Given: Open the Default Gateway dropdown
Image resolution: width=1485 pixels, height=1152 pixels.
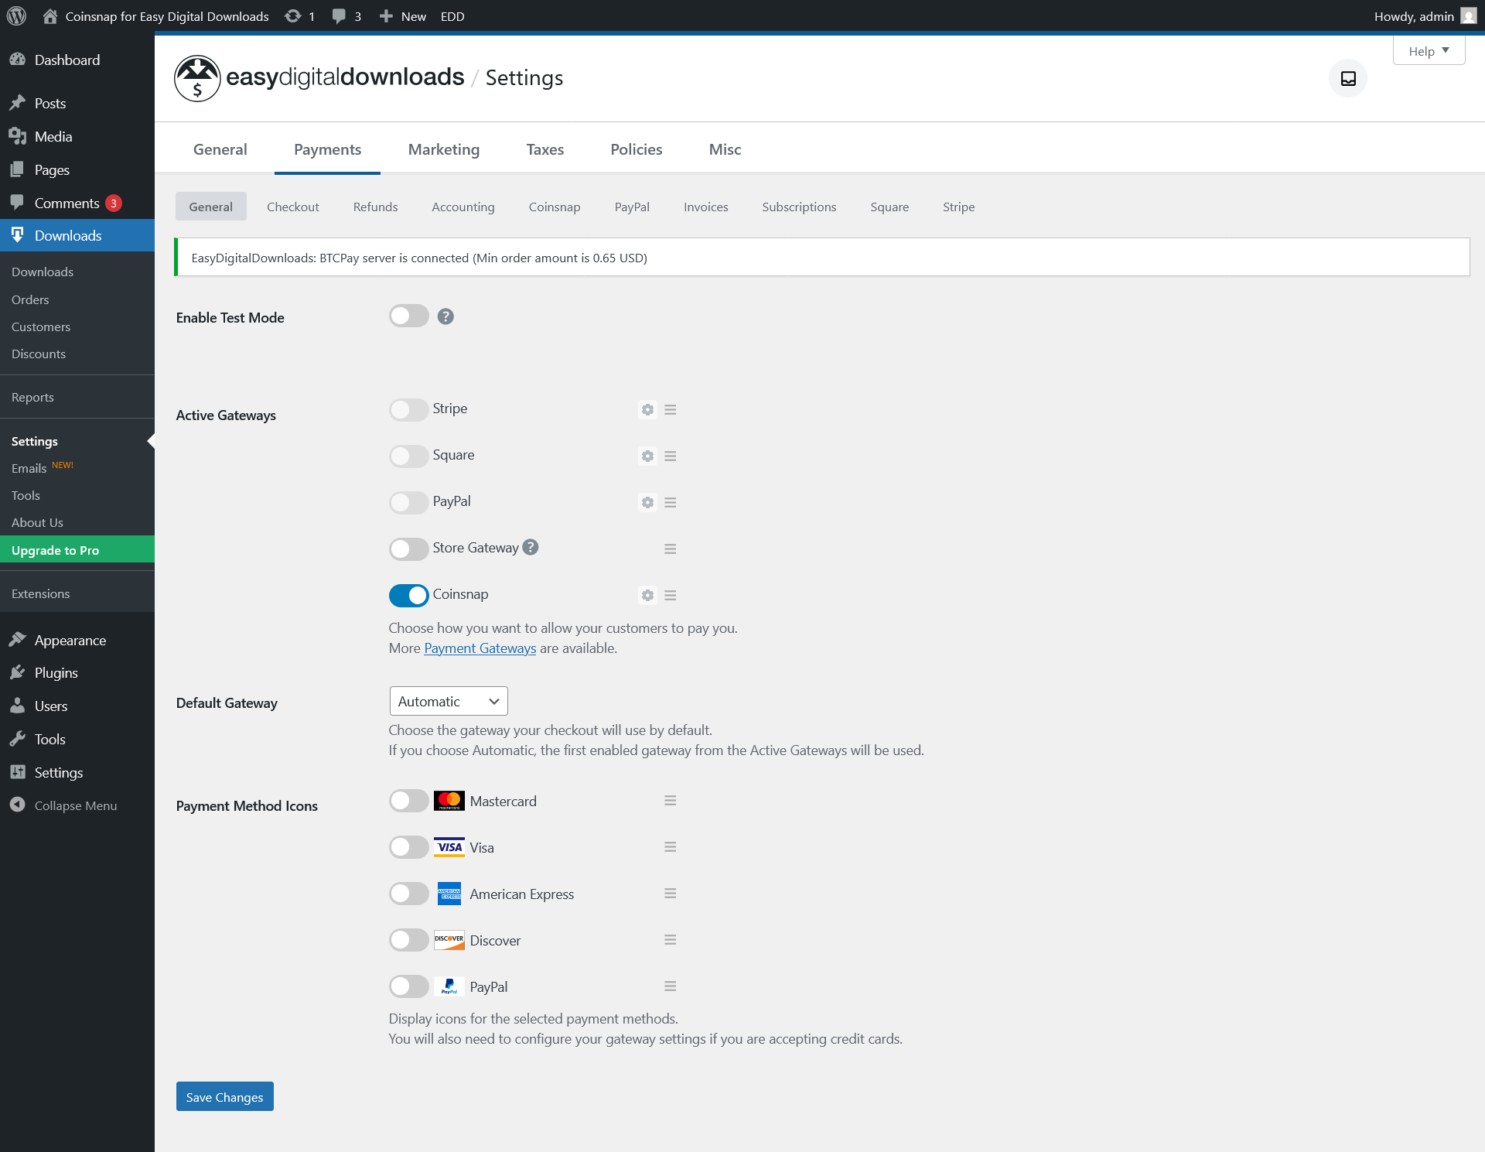Looking at the screenshot, I should pos(449,701).
